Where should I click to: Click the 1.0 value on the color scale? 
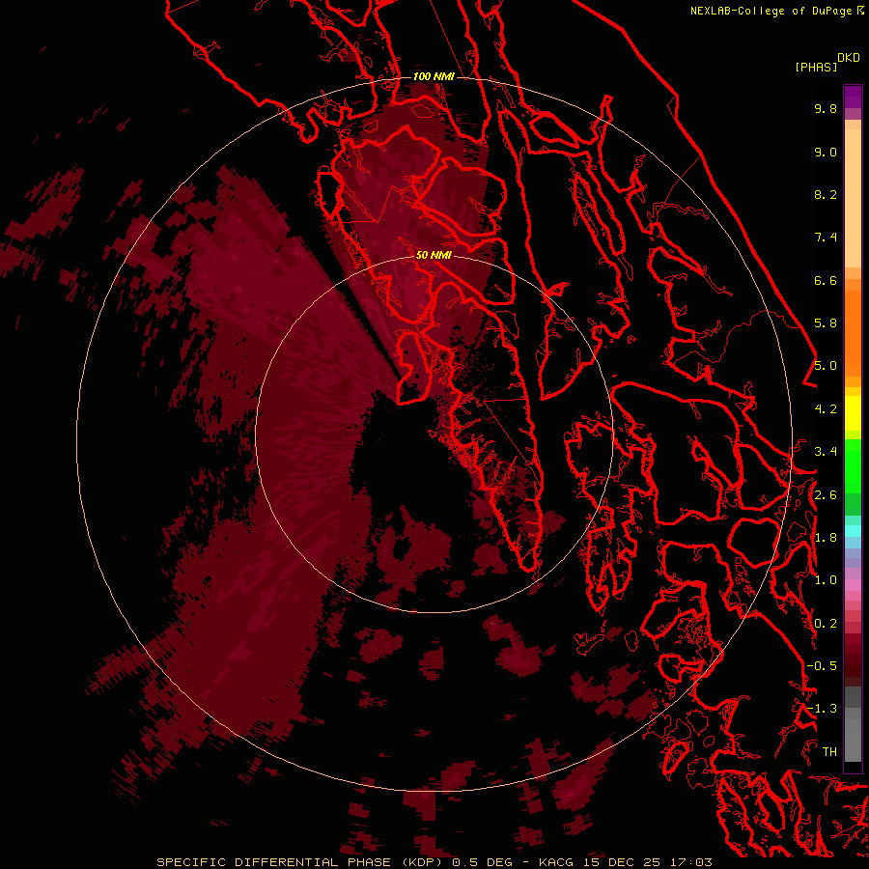[x=826, y=580]
